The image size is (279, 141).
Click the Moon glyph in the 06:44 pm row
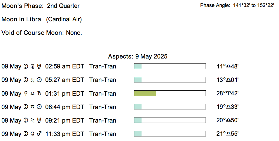coord(26,107)
